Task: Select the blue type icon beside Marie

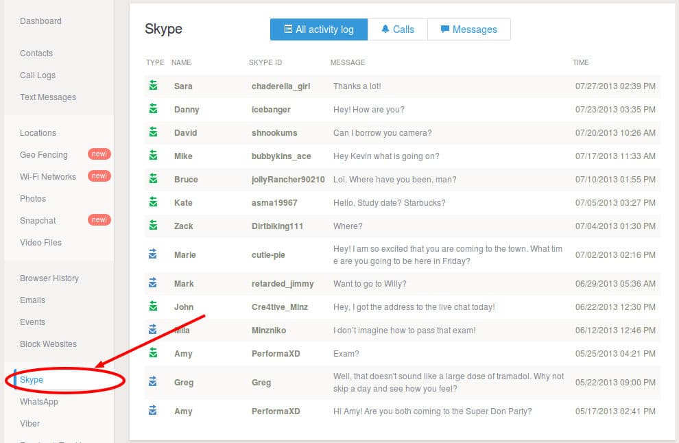Action: [153, 254]
